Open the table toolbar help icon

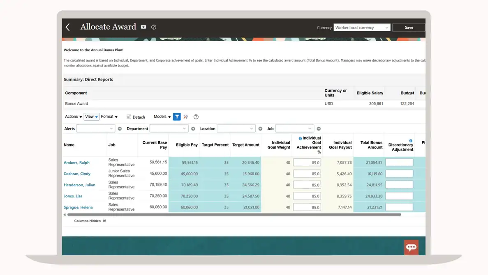tap(196, 117)
